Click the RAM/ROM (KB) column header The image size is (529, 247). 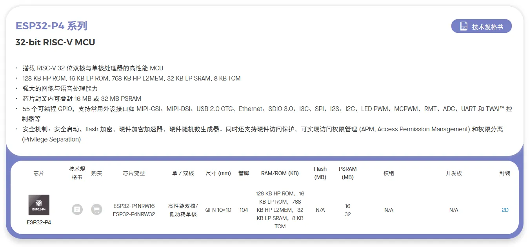point(280,173)
